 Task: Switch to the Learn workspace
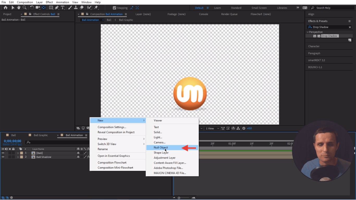(x=217, y=8)
